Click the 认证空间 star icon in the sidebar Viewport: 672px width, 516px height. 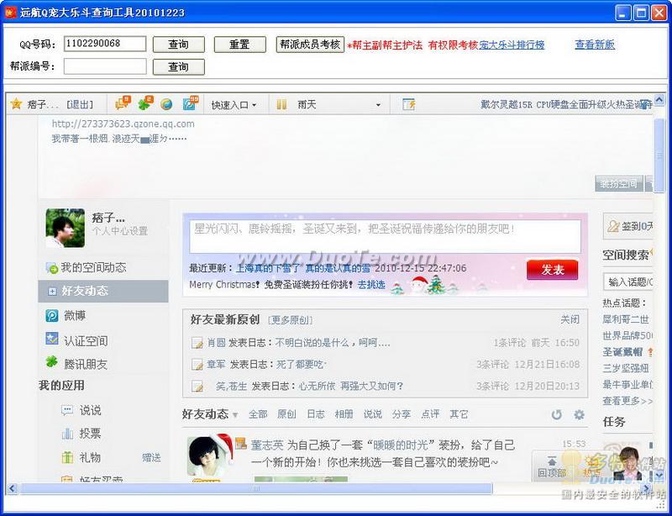(52, 339)
